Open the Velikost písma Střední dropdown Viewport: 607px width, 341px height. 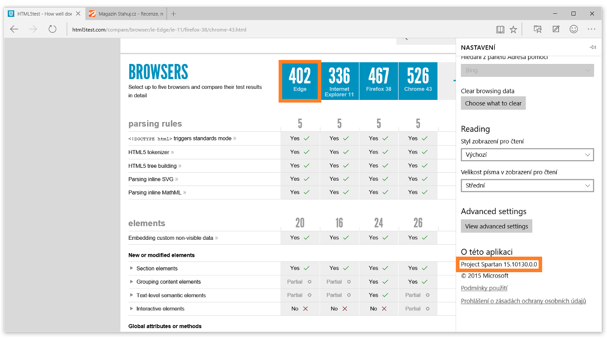point(527,186)
